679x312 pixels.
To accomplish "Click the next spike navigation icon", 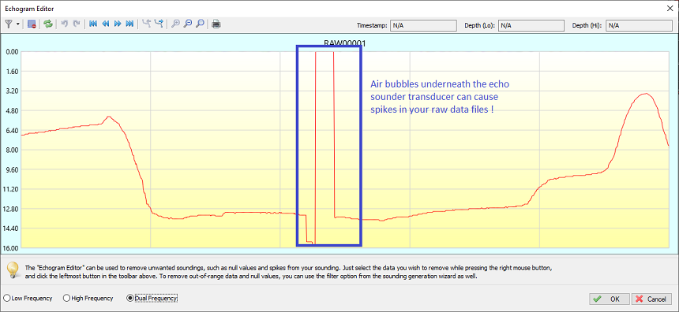I will (159, 24).
